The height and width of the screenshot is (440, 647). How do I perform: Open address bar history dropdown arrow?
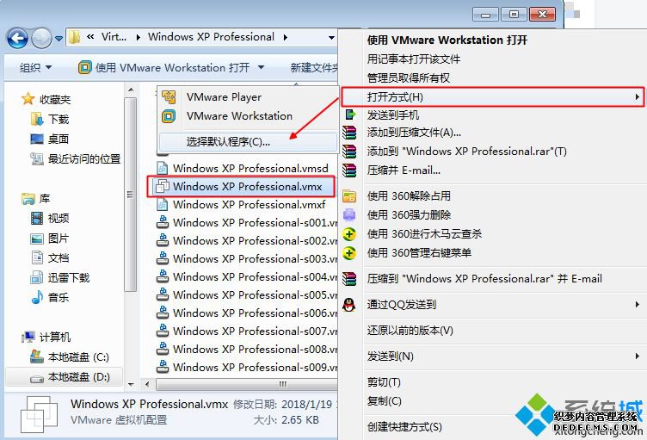coord(331,38)
